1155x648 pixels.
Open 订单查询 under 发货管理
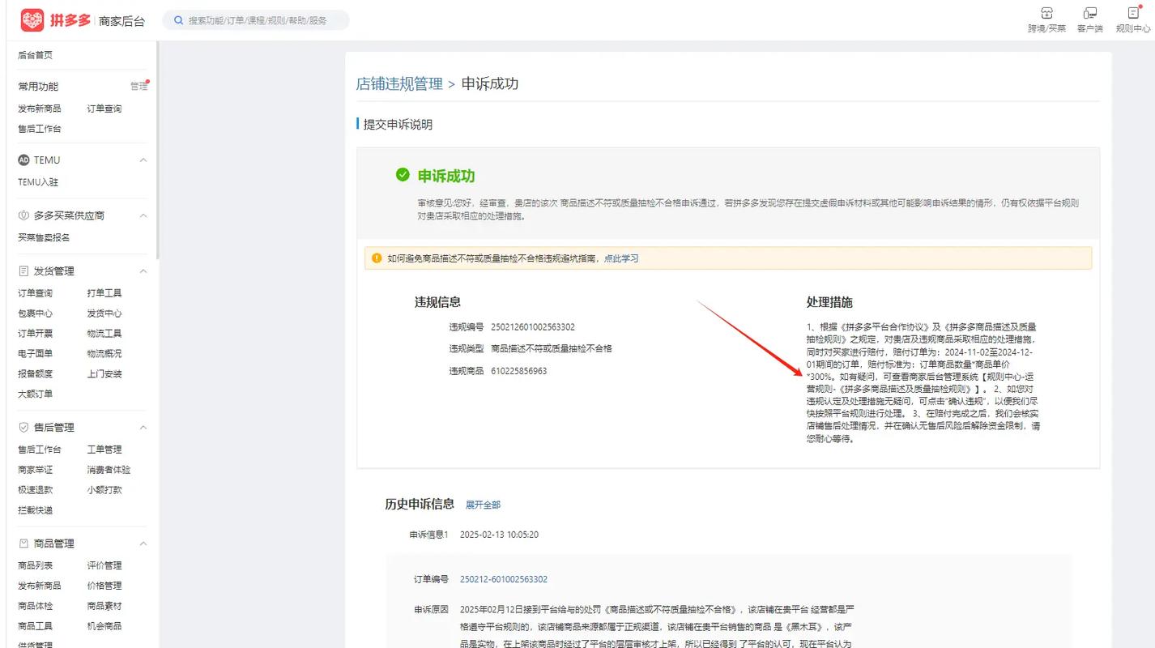[35, 293]
